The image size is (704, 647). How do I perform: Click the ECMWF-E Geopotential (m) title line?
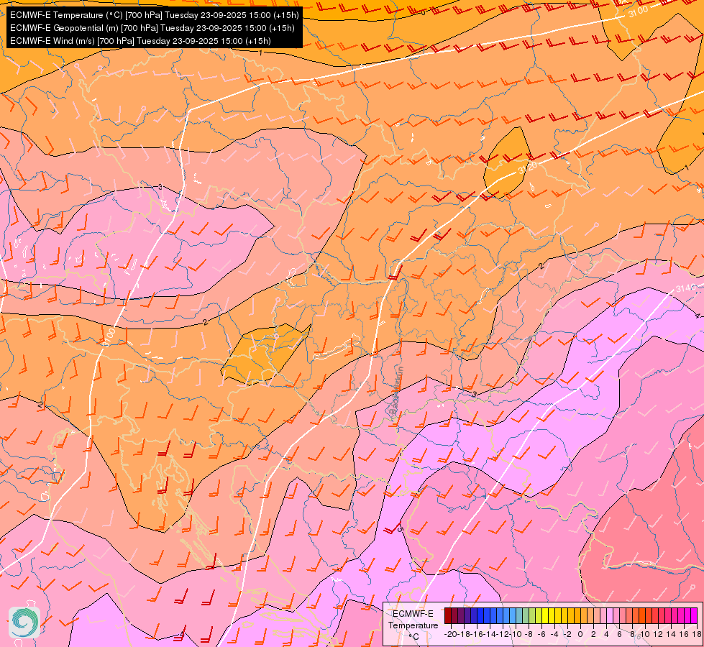(x=152, y=28)
